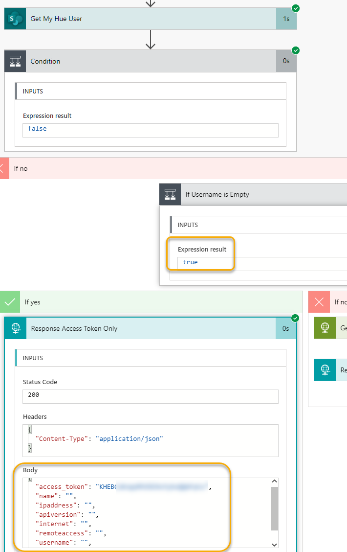Image resolution: width=347 pixels, height=552 pixels.
Task: Expand the Get My Hue User action
Action: click(147, 19)
